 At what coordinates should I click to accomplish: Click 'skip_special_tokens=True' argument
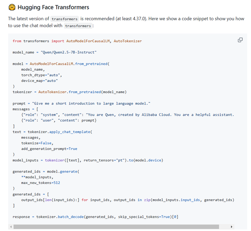coord(144,217)
